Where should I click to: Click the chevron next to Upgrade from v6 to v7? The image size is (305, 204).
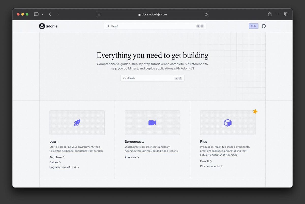point(78,167)
